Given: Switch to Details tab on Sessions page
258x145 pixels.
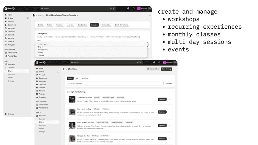Looking at the screenshot, I should (x=41, y=25).
